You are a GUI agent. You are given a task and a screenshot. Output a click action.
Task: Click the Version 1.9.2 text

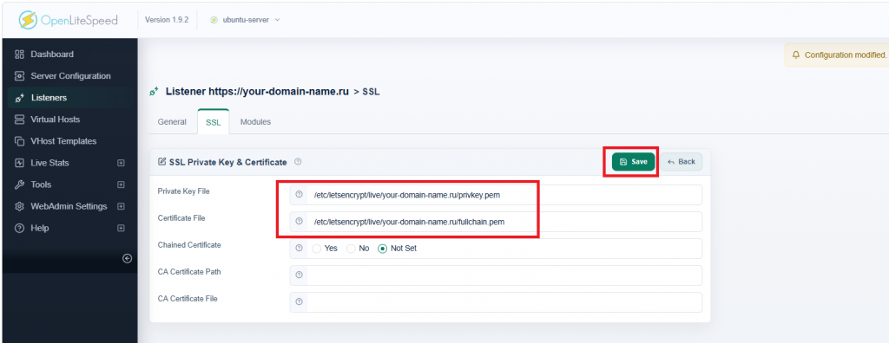tap(167, 20)
